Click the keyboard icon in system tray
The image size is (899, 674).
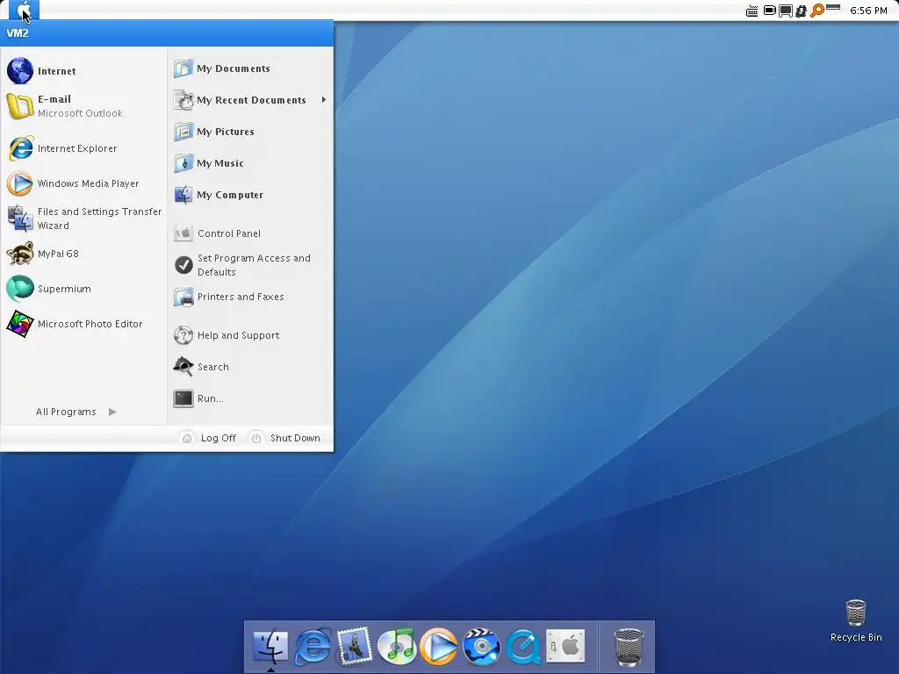point(752,11)
